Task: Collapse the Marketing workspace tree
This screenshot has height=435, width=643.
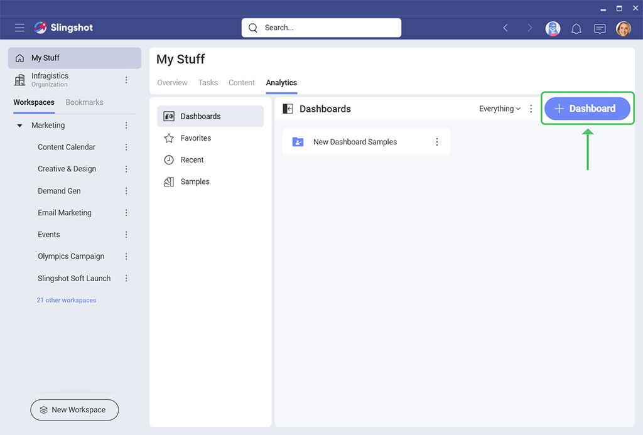Action: point(19,126)
